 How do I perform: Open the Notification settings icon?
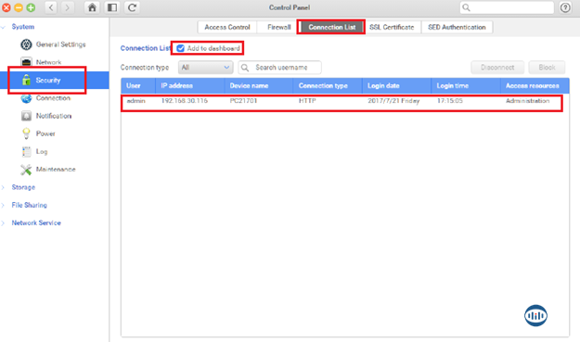26,116
